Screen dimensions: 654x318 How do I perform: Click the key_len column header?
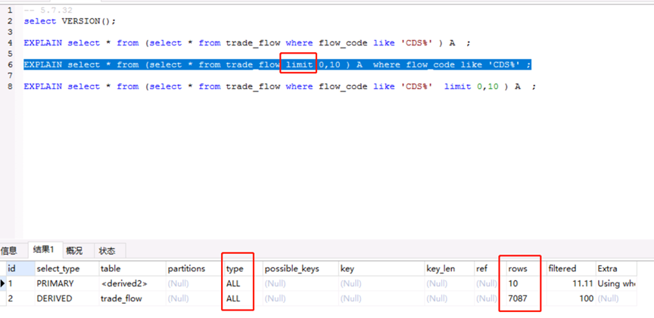click(449, 268)
